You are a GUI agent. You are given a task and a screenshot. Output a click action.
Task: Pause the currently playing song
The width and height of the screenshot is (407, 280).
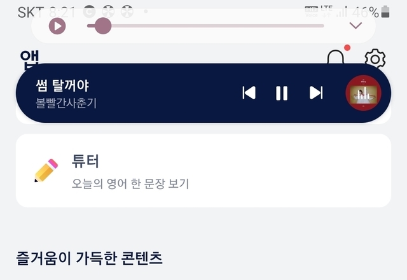pos(282,93)
